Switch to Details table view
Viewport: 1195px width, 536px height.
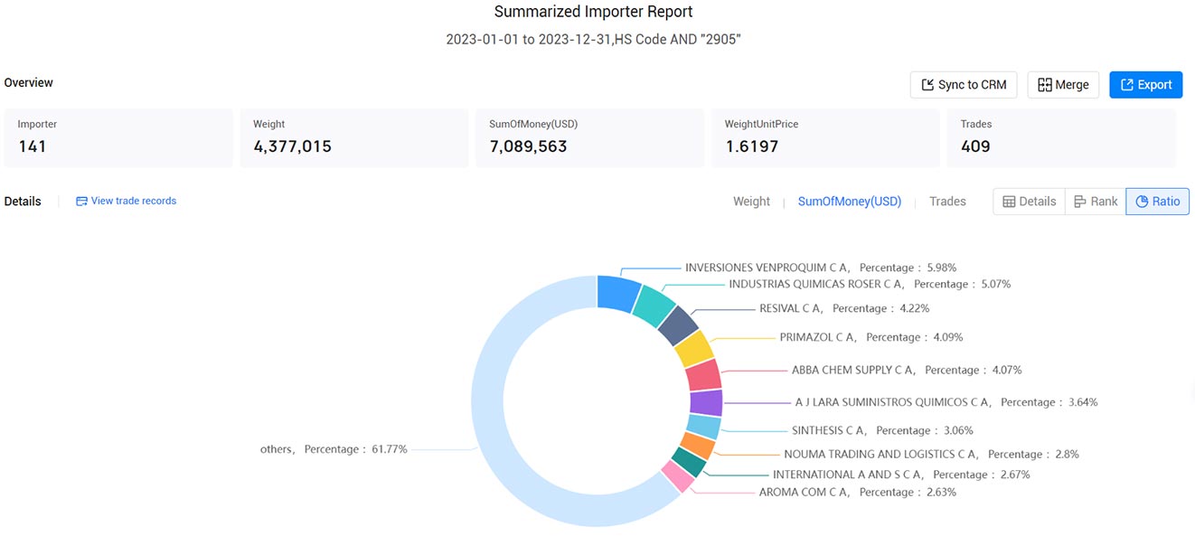1029,202
